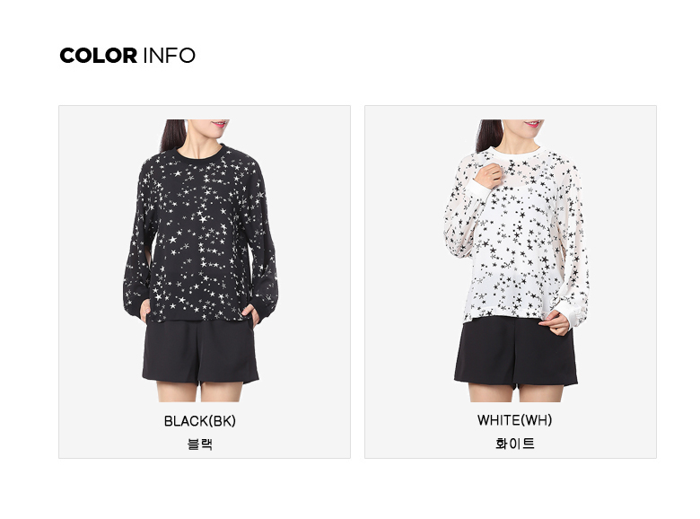Click the star pattern on black top
The image size is (700, 519).
click(201, 237)
